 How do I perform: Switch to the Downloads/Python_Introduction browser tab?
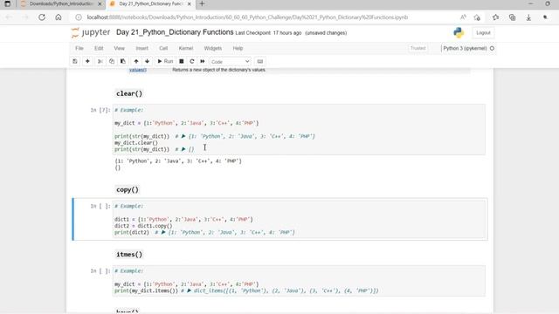(x=60, y=3)
